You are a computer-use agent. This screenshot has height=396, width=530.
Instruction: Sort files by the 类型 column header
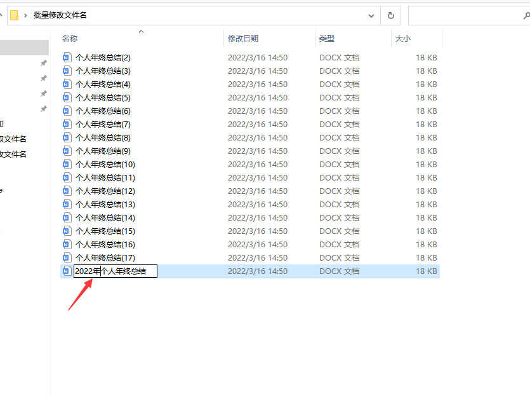coord(327,39)
